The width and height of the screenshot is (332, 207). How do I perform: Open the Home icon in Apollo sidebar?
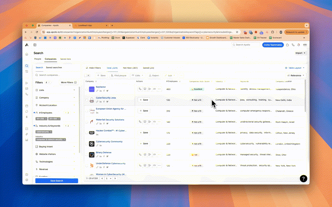pos(27,54)
